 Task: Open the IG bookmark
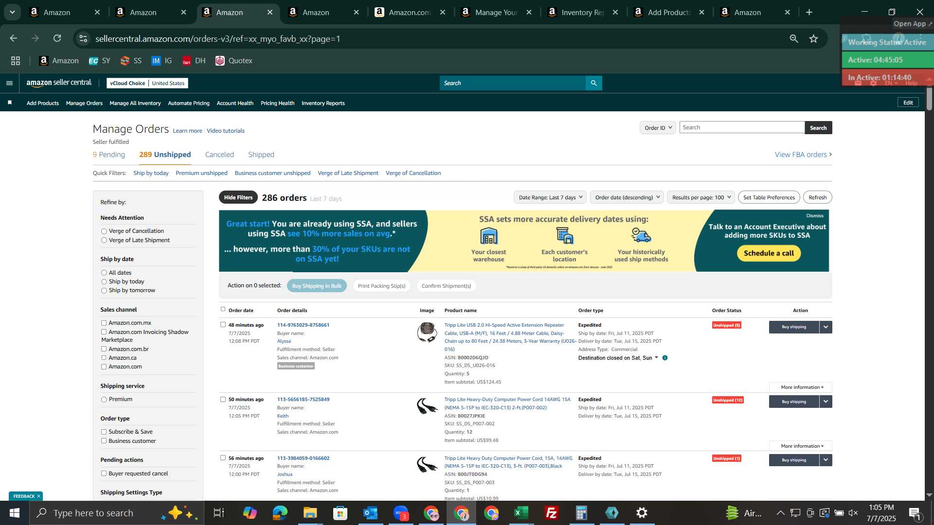[x=162, y=61]
